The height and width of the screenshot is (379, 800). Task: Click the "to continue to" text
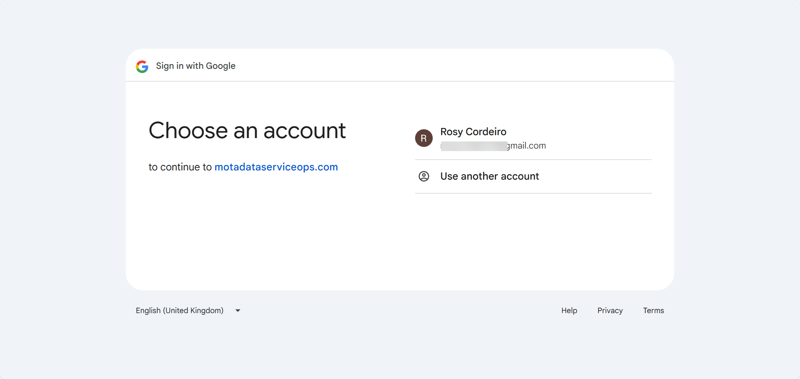tap(180, 167)
